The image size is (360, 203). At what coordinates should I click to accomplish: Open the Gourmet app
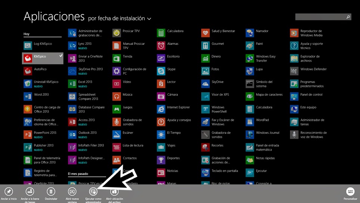(x=213, y=46)
